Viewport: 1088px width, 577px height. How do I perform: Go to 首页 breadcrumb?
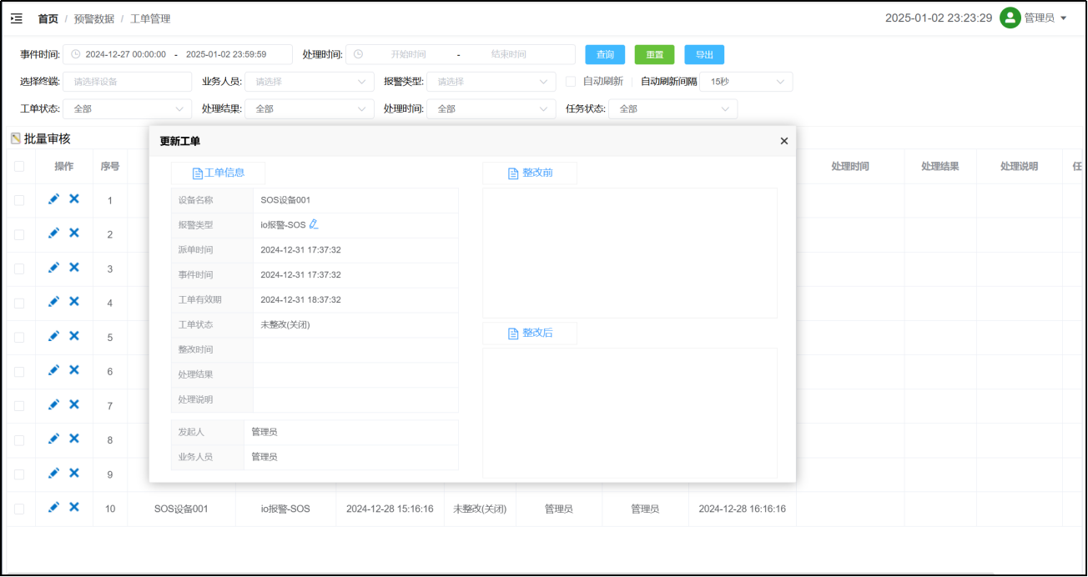click(x=48, y=18)
